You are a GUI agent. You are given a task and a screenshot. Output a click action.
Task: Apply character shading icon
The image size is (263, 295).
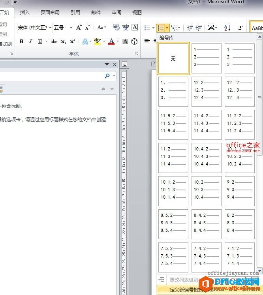click(125, 41)
